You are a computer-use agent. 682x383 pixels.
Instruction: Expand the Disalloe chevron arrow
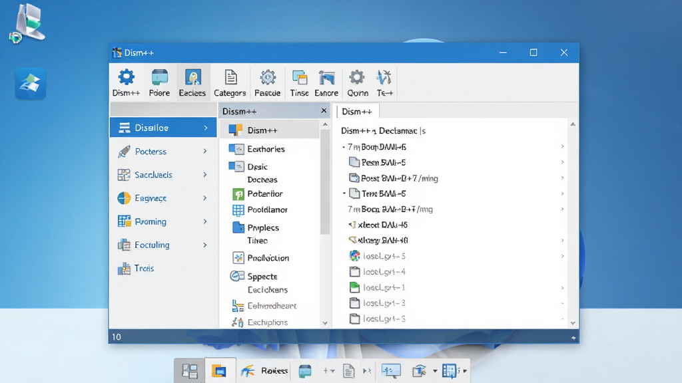[206, 128]
